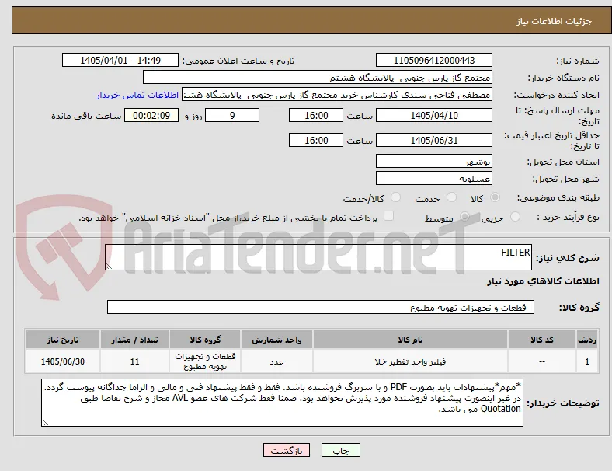
Task: Click the label شرح کلی نیاز
Action: pos(567,258)
